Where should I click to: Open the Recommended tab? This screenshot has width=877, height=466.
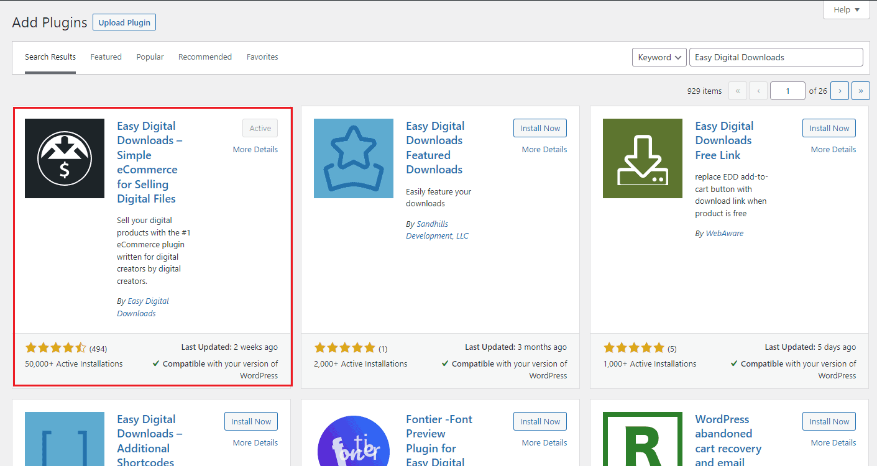tap(204, 57)
